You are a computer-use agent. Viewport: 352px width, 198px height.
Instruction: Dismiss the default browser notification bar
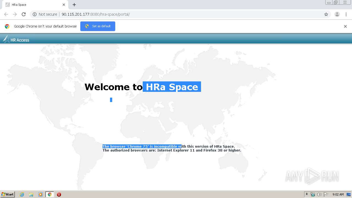[x=345, y=26]
